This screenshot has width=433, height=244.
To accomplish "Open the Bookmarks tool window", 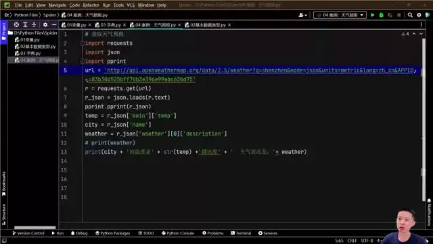I will click(x=3, y=184).
